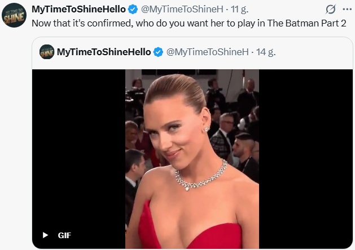Image resolution: width=355 pixels, height=250 pixels.
Task: Click the quoted tweet's @MyTimeToShineH handle
Action: (x=207, y=52)
